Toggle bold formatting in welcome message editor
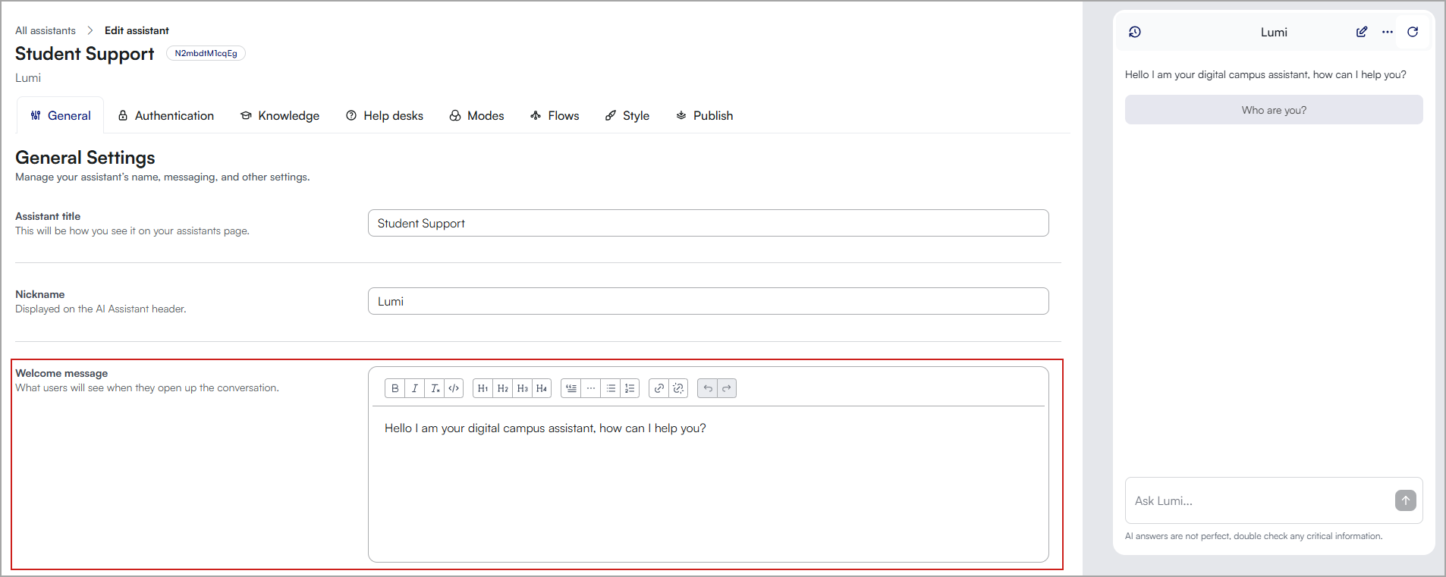 tap(395, 388)
